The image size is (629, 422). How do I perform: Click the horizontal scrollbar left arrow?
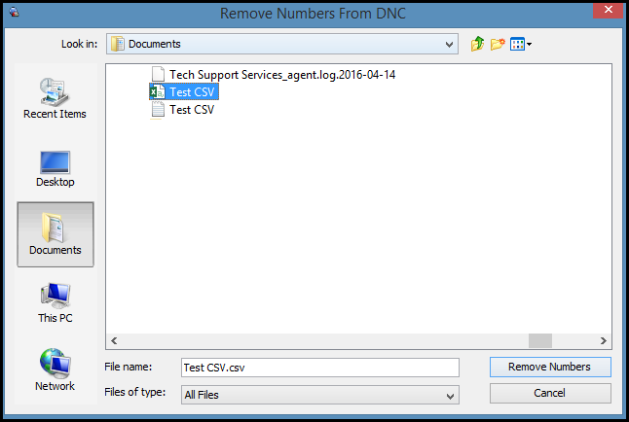coord(115,340)
